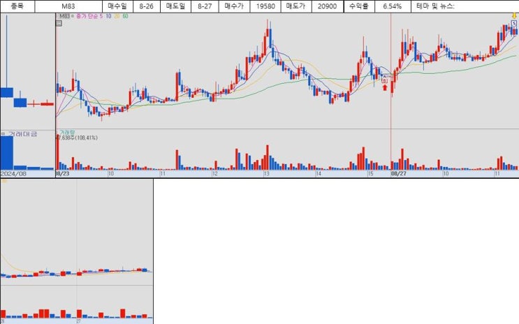Screen dimensions: 519x324
Task: Click the 2024/08 date label
Action: coord(14,174)
